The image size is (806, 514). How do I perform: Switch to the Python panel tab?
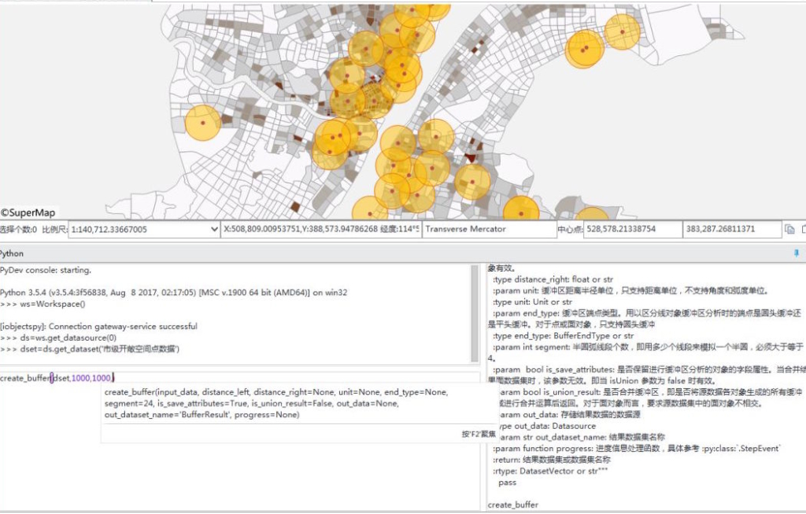pos(13,253)
